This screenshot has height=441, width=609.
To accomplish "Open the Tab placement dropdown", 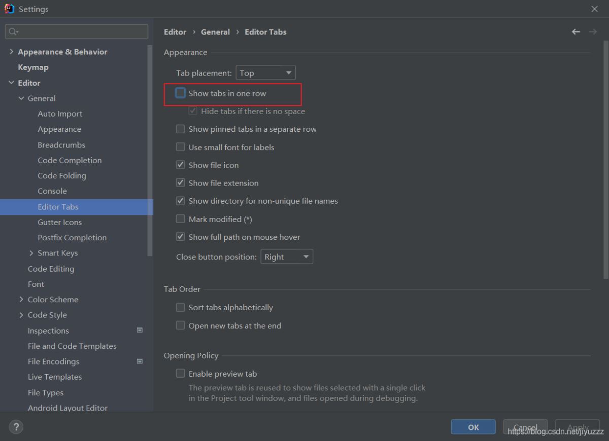I will point(265,73).
